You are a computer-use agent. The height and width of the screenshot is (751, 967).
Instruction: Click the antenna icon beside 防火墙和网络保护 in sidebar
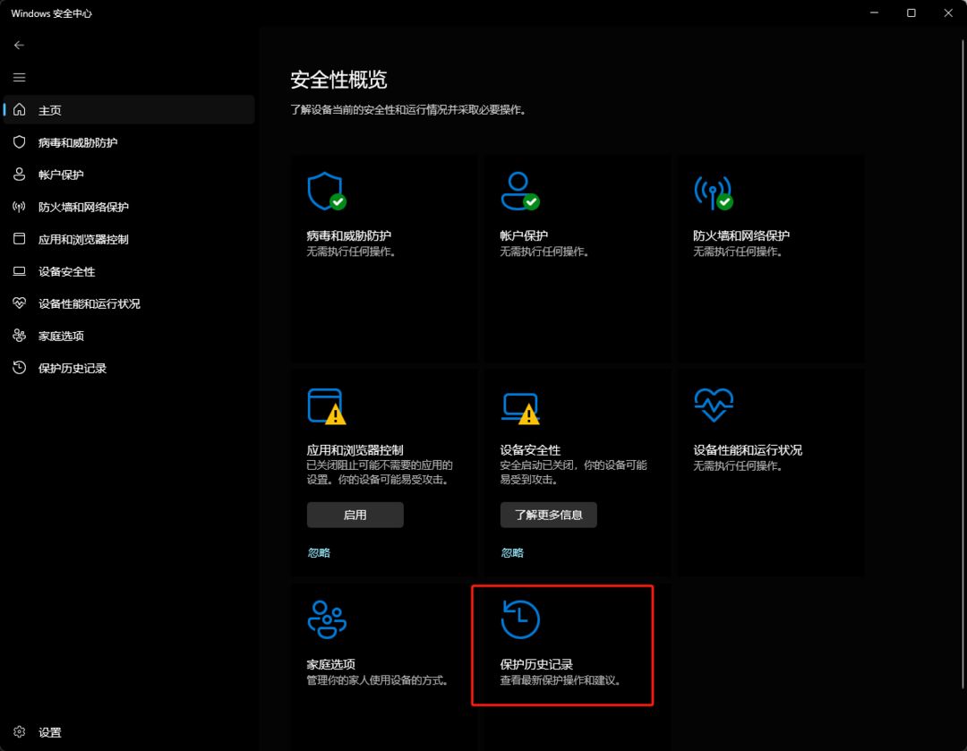(x=19, y=207)
